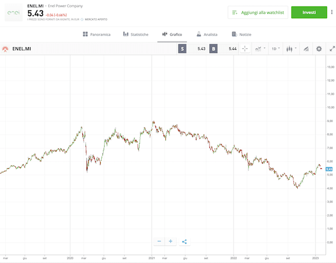Click the 2021 label on time axis
336x263 pixels.
pos(152,258)
